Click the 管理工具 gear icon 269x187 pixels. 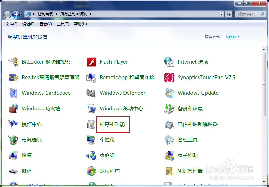169,140
